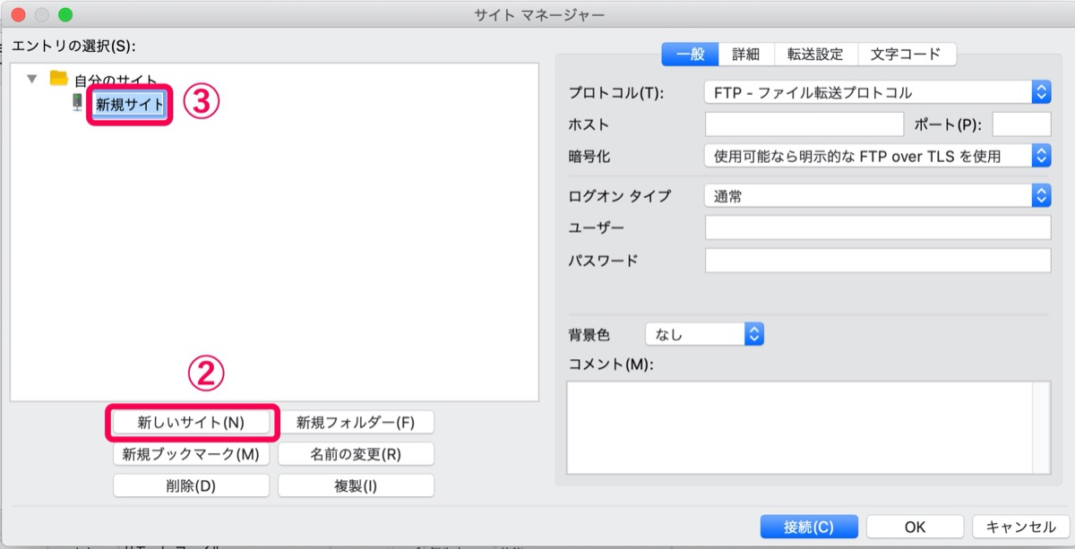Click the 複製(I) button
The height and width of the screenshot is (549, 1075).
[x=356, y=486]
